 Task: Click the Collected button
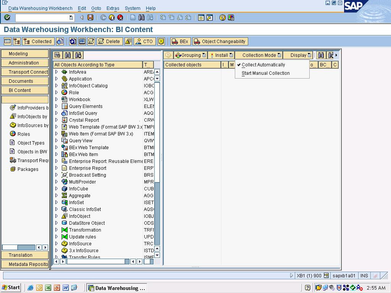tap(38, 41)
